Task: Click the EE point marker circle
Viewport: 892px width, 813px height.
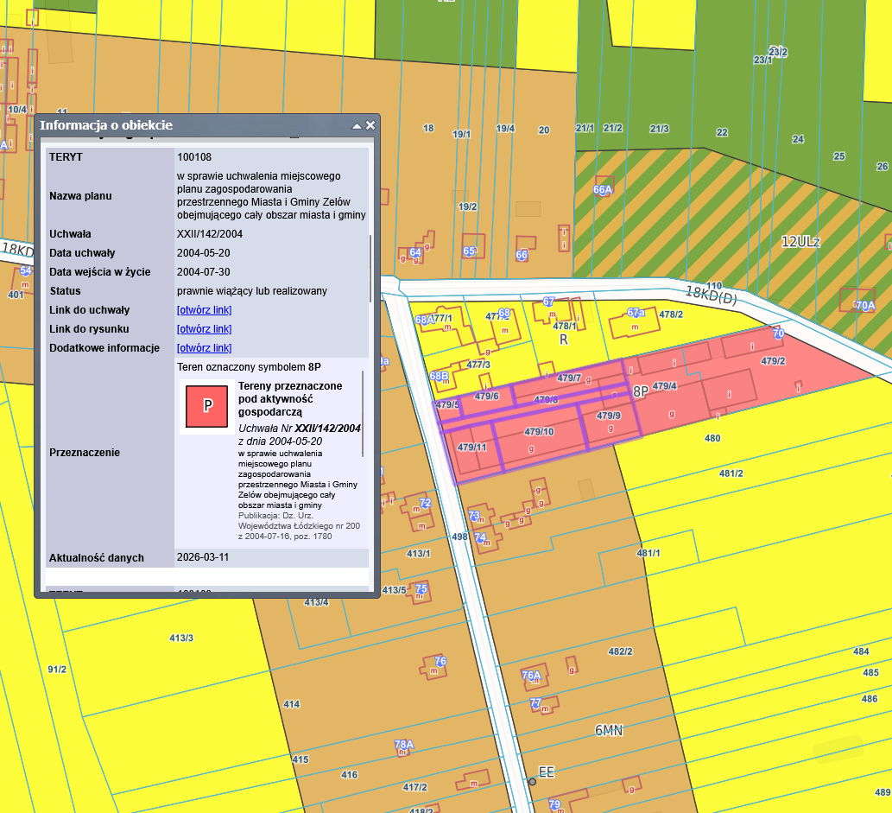Action: (532, 781)
